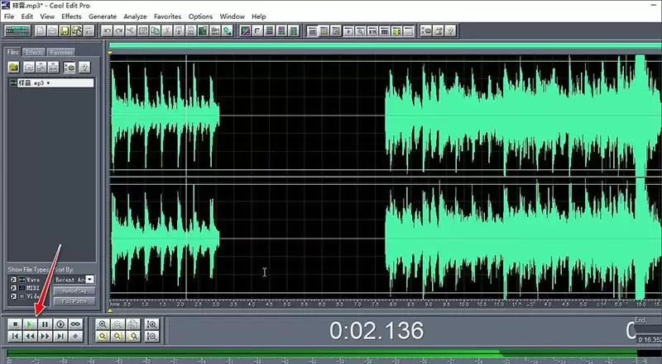662x364 pixels.
Task: Enable Loop play with the infinity icon
Action: (75, 324)
